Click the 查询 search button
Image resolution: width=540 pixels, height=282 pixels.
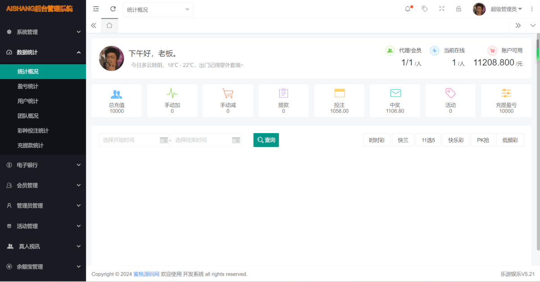point(266,140)
